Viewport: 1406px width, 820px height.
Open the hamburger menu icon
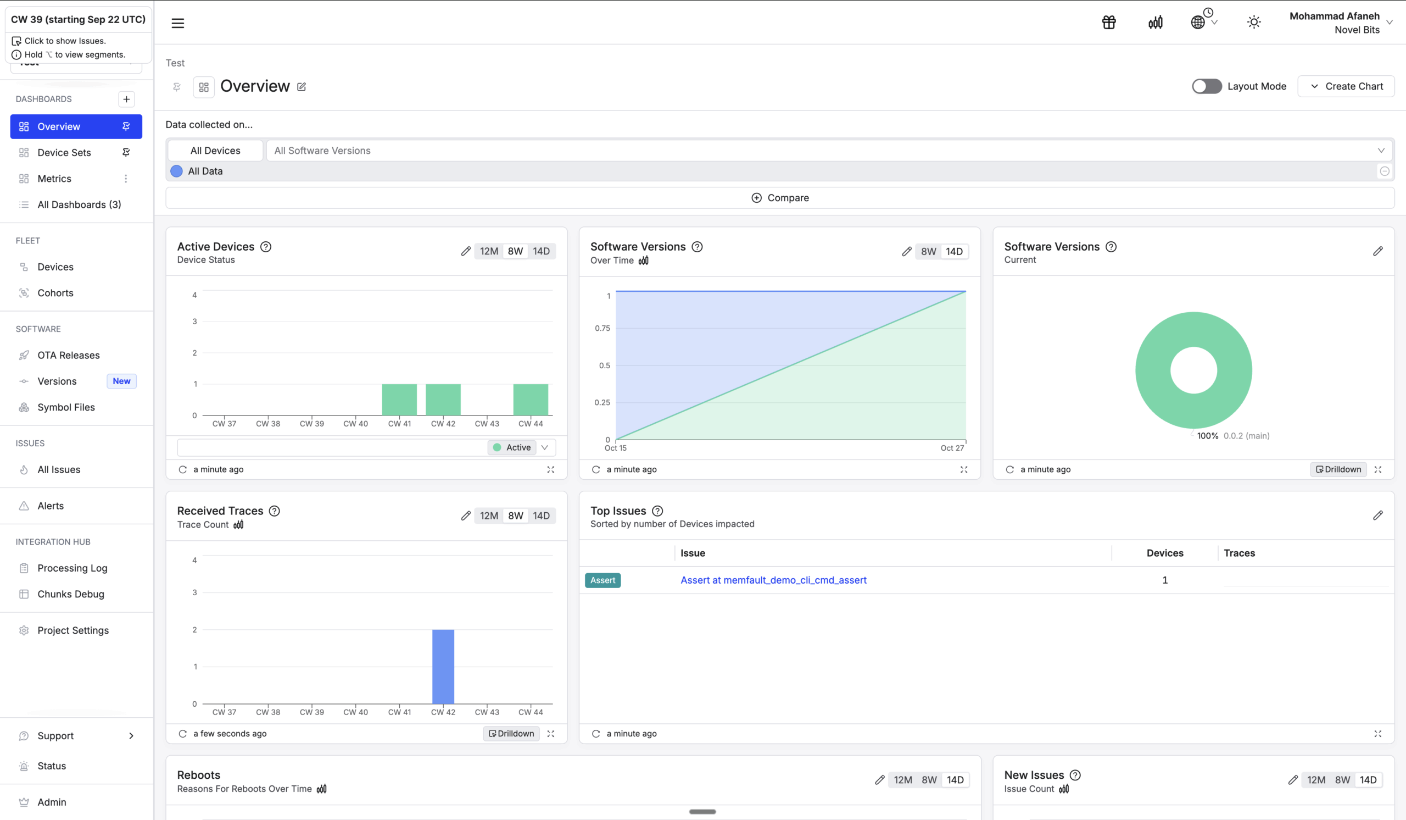coord(177,23)
